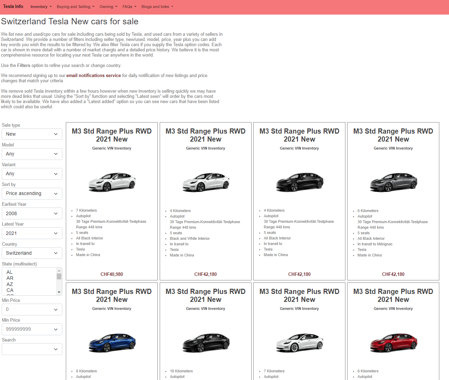Open the Blogs and links menu
The height and width of the screenshot is (380, 449).
(157, 7)
